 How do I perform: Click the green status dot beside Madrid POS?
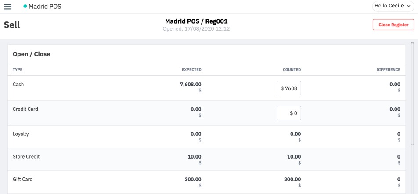(25, 6)
